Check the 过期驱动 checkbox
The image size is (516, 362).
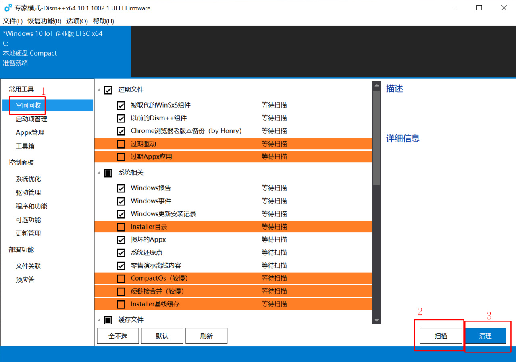(x=121, y=144)
